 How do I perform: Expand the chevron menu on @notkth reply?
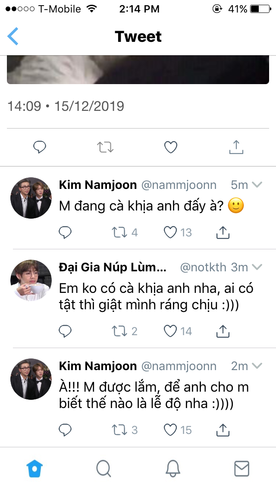point(257,267)
